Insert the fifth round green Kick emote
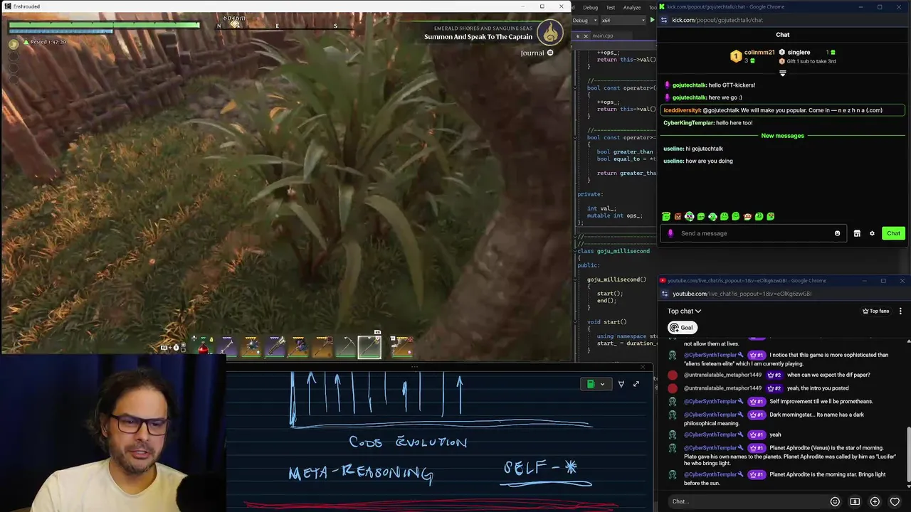Screen dimensions: 911x512 pyautogui.click(x=712, y=216)
